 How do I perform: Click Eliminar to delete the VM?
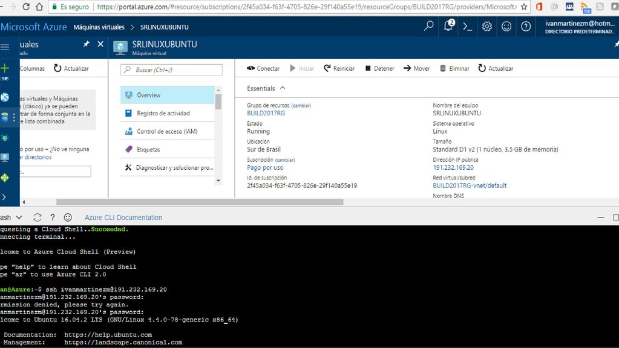click(x=454, y=68)
